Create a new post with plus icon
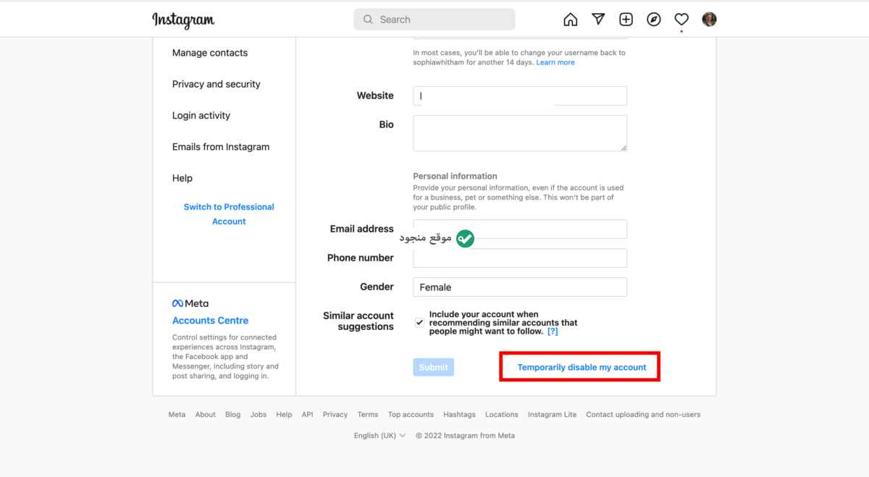Screen dimensions: 869x477 (626, 20)
